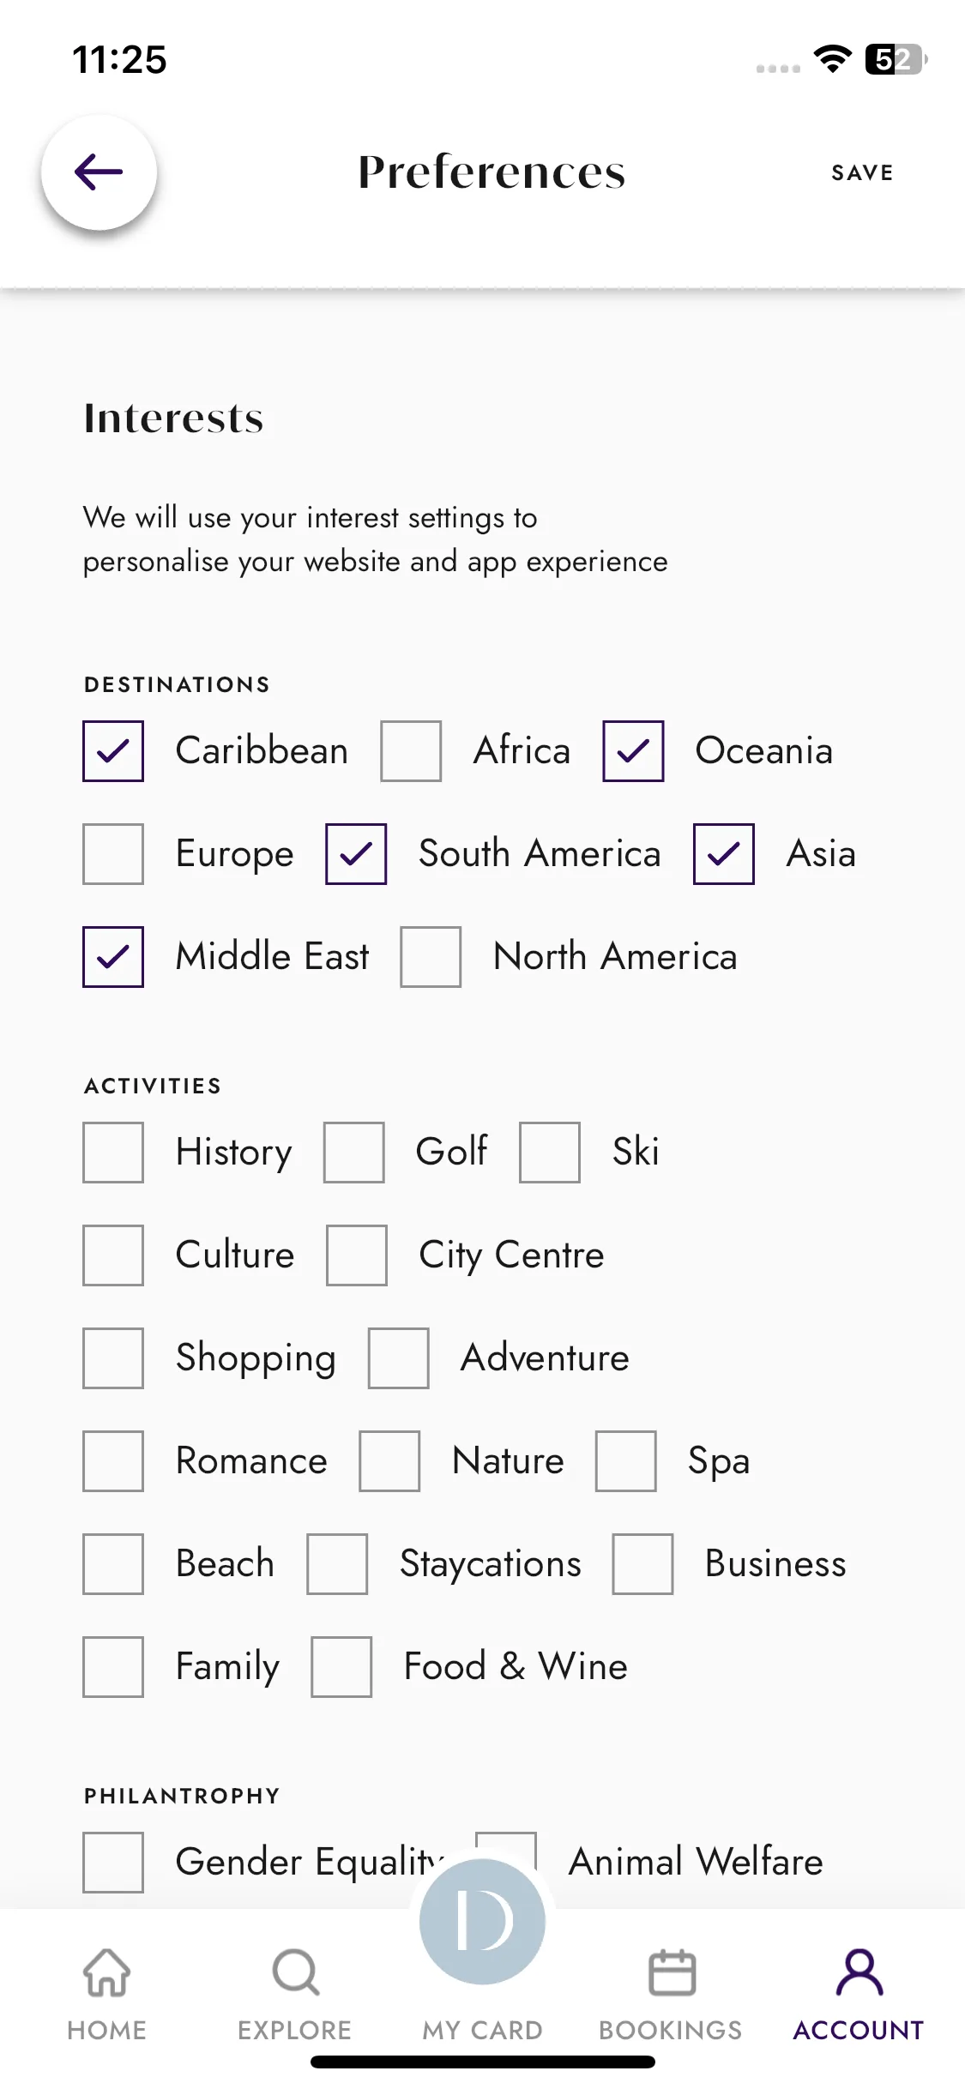Check the Africa destination checkbox
965x2089 pixels.
coord(411,751)
